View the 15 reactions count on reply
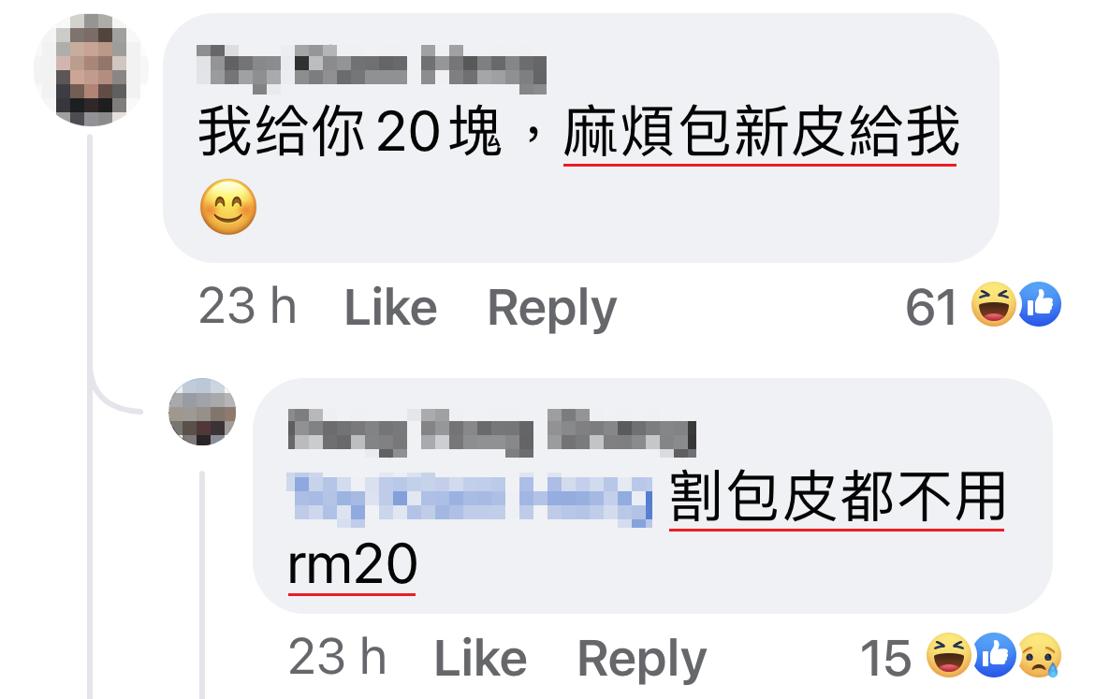This screenshot has width=1095, height=699. [885, 658]
